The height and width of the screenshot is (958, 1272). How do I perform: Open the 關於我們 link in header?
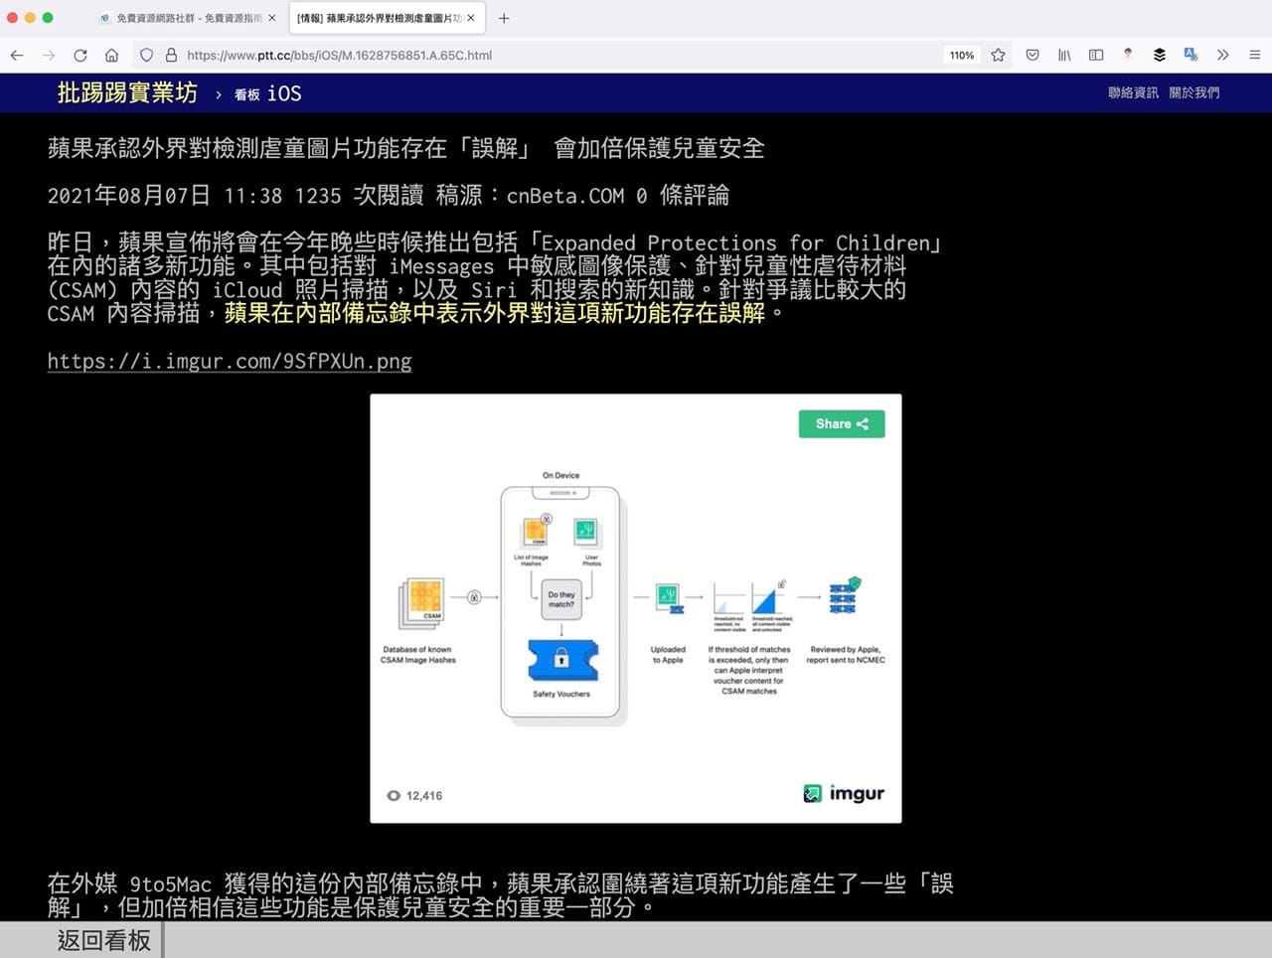click(1194, 92)
